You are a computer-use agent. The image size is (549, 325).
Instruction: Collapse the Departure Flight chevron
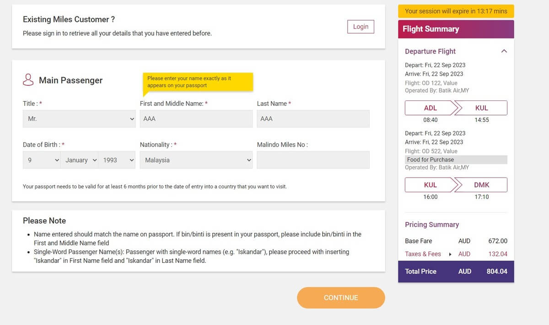point(504,51)
